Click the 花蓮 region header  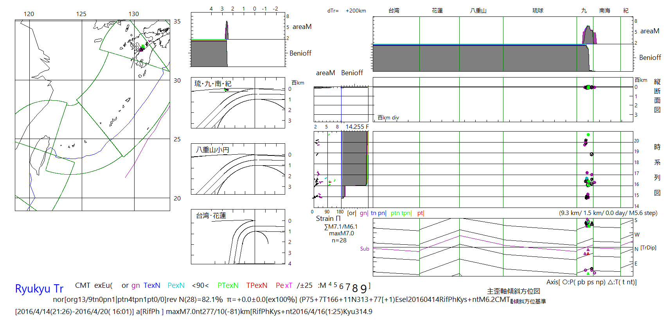(x=437, y=11)
